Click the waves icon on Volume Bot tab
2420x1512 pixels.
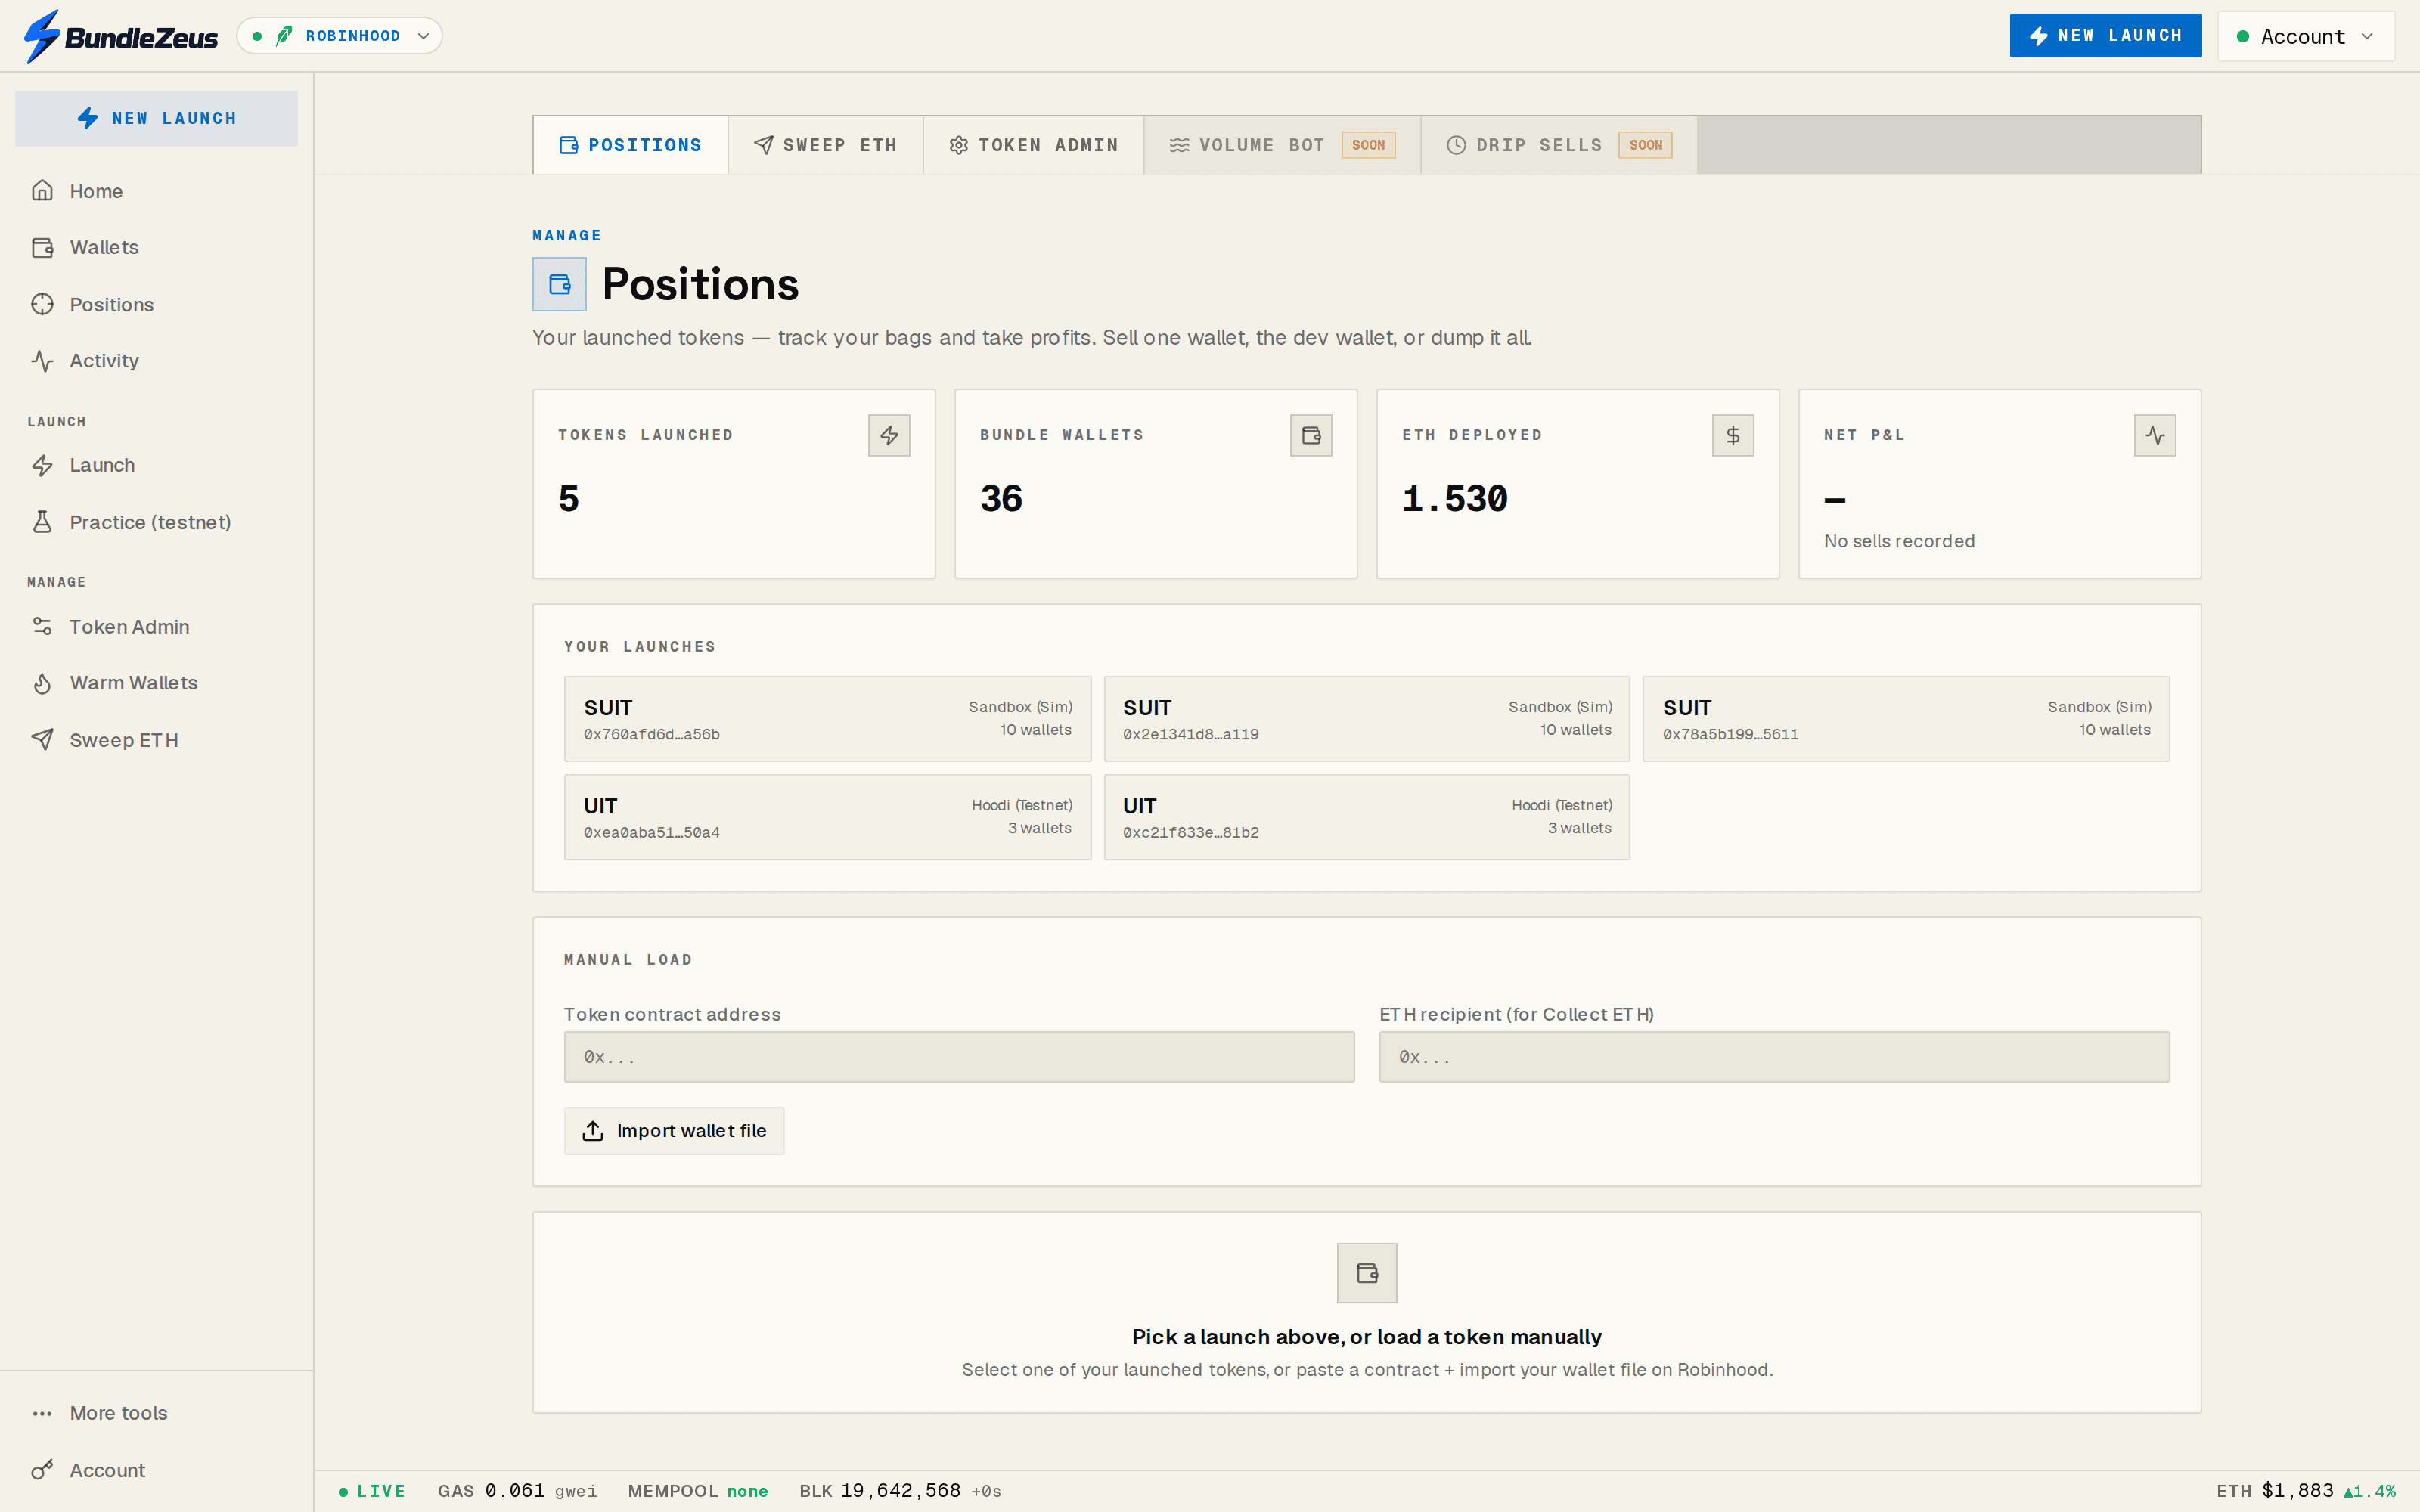(x=1179, y=145)
